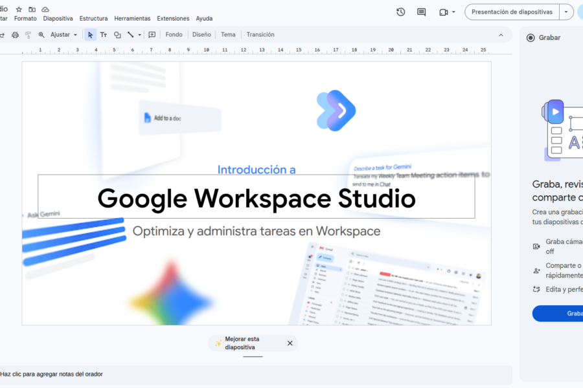Expand the line tool options arrow
The image size is (583, 388).
(140, 35)
